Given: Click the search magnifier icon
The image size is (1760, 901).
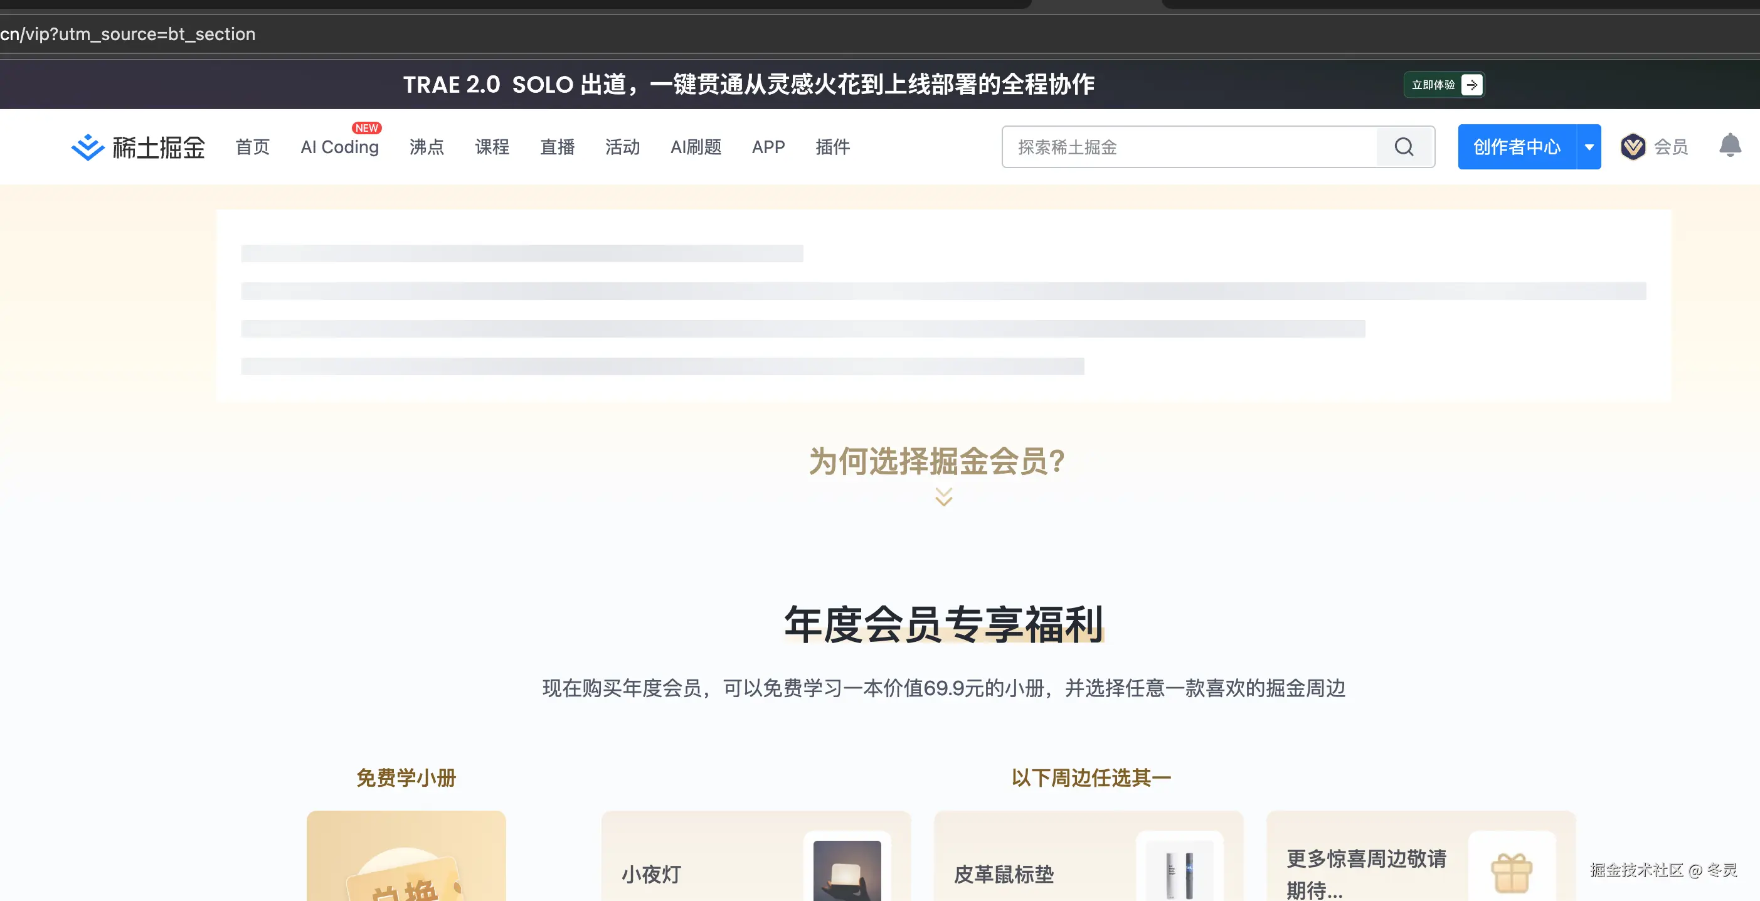Looking at the screenshot, I should coord(1404,146).
